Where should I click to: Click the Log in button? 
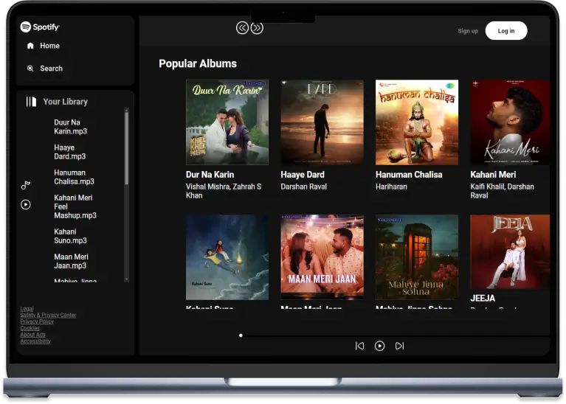pyautogui.click(x=506, y=31)
